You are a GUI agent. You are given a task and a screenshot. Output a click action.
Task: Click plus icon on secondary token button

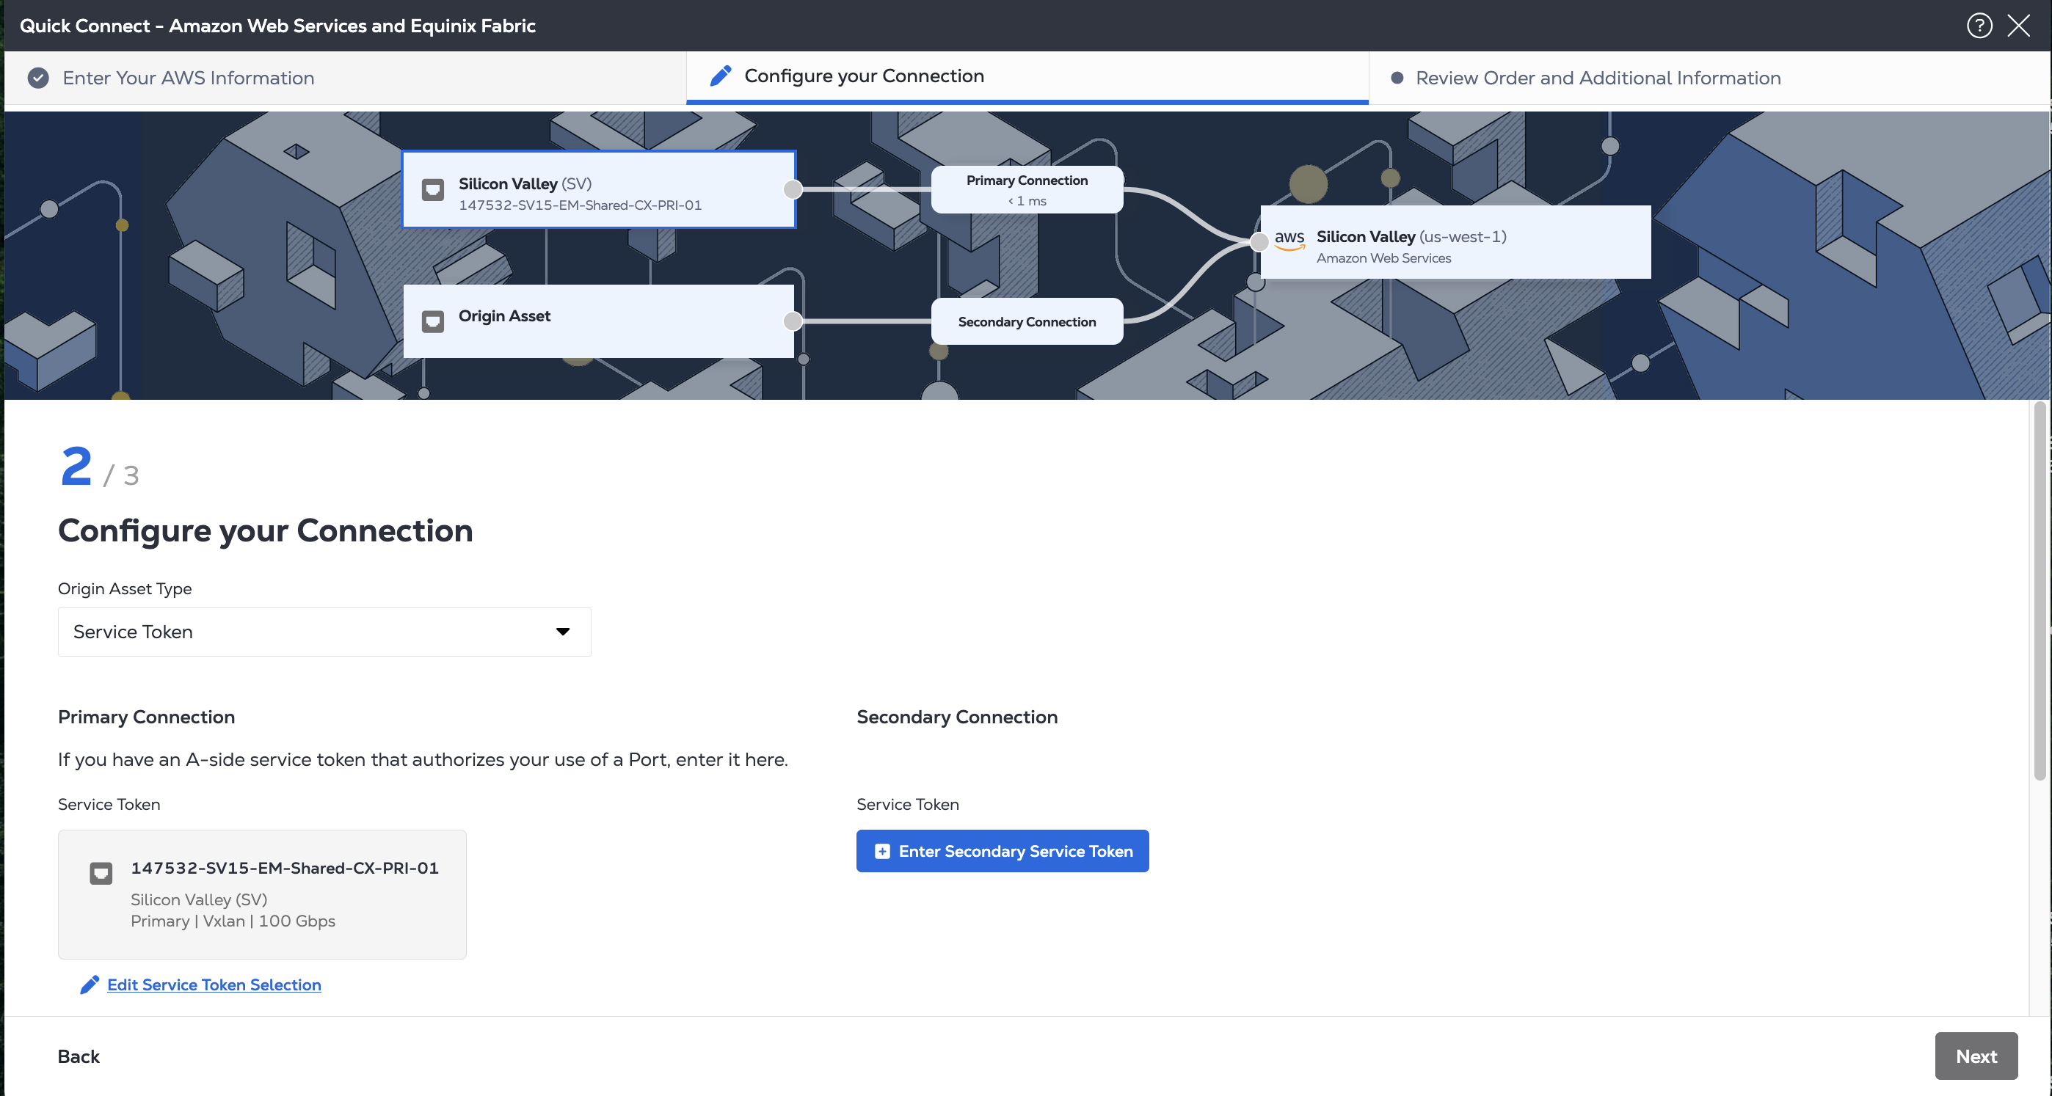pyautogui.click(x=882, y=852)
